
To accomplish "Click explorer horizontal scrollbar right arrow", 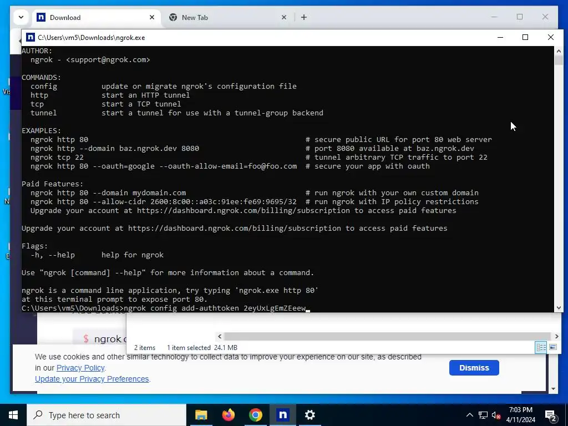I will 556,336.
